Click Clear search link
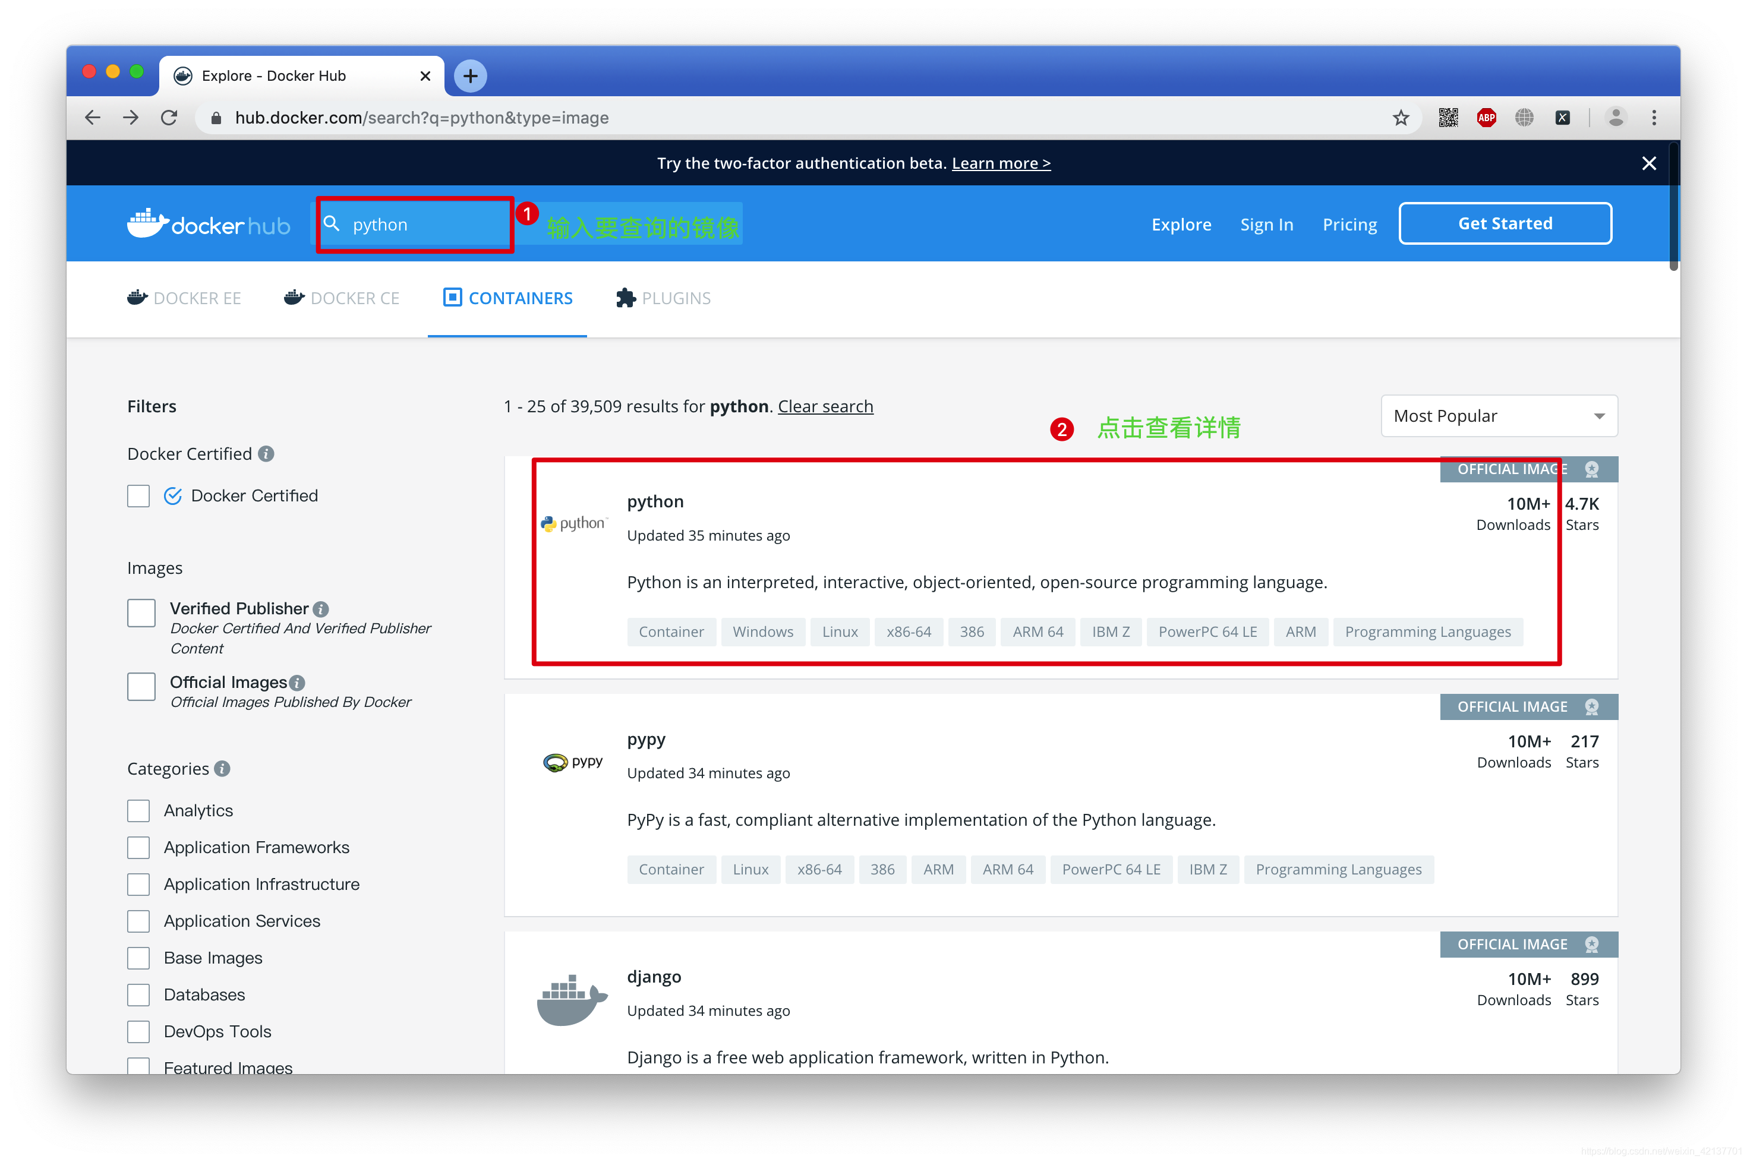Image resolution: width=1747 pixels, height=1162 pixels. click(x=825, y=406)
